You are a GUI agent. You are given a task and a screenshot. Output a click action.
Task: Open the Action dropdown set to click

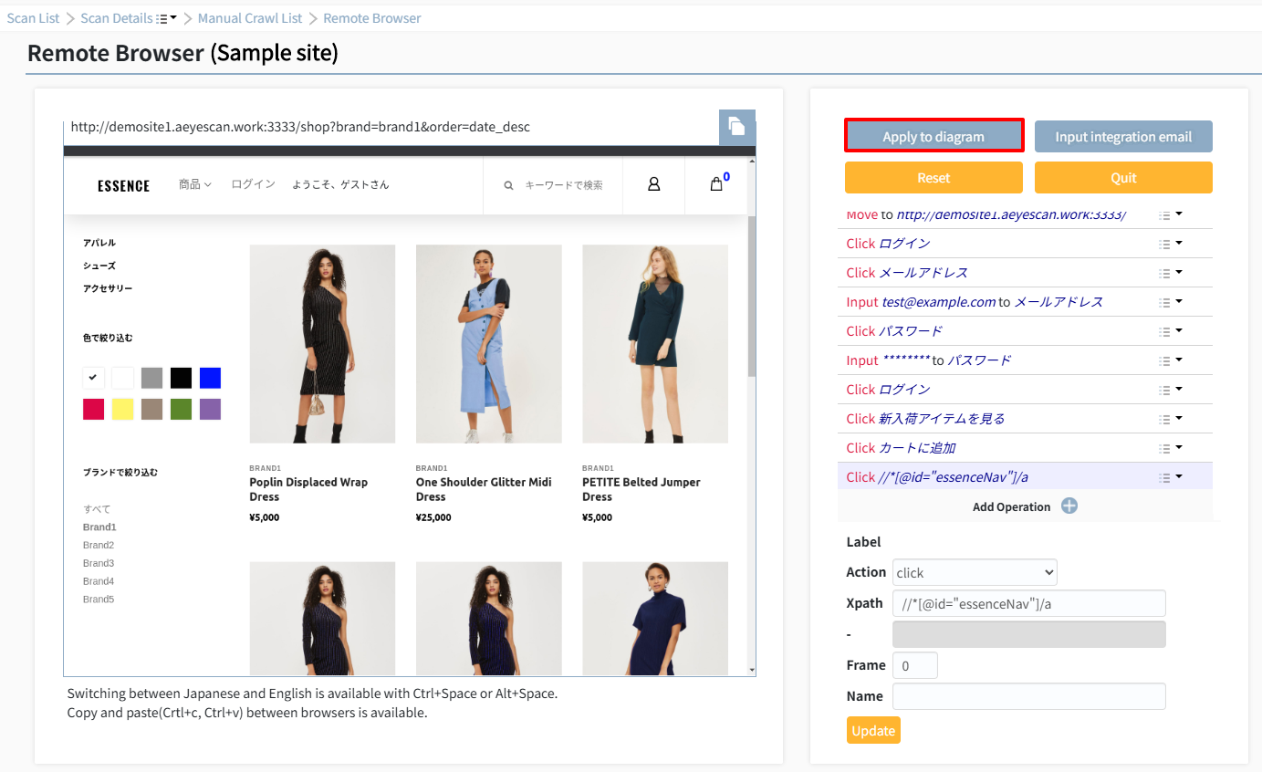coord(975,572)
